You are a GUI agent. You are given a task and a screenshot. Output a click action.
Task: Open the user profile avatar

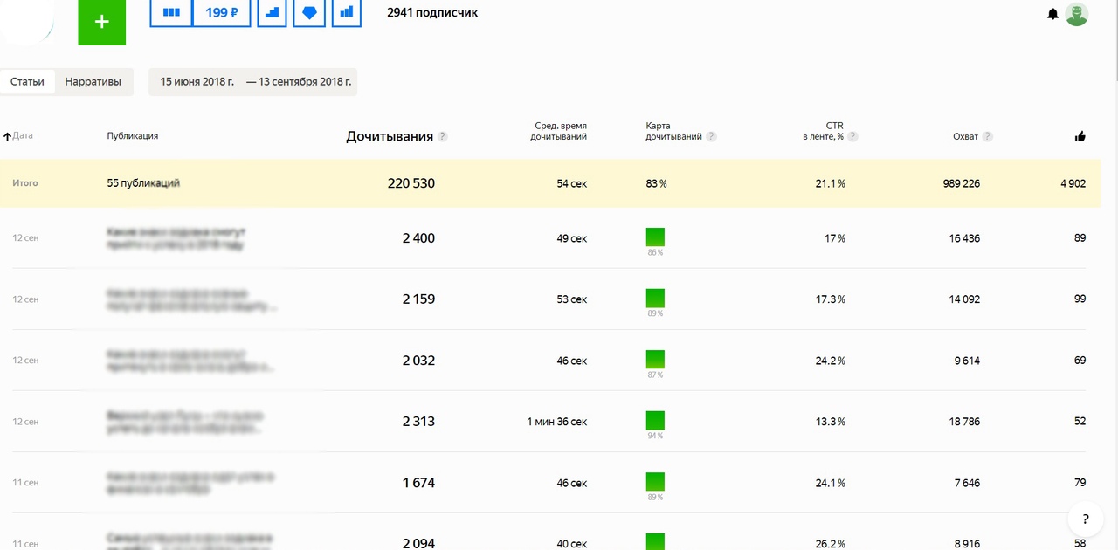(x=1077, y=14)
